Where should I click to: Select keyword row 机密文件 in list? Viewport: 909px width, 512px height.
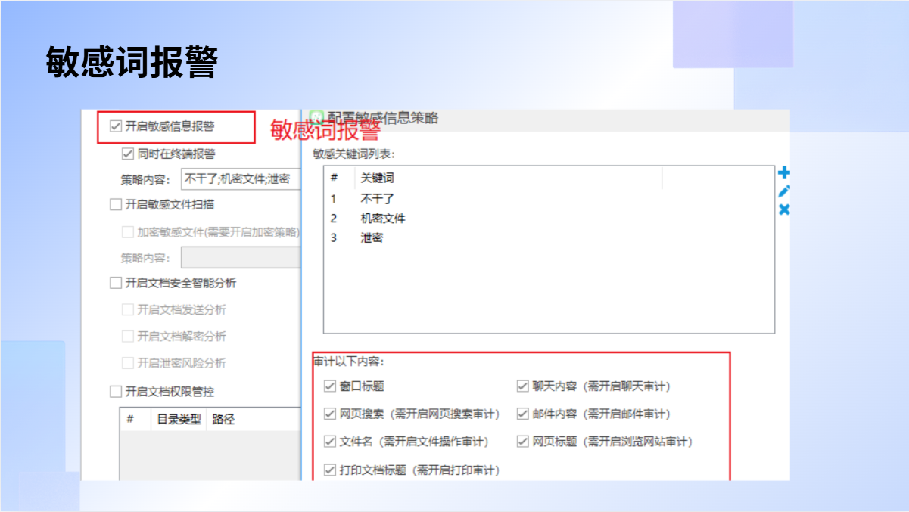pyautogui.click(x=383, y=219)
